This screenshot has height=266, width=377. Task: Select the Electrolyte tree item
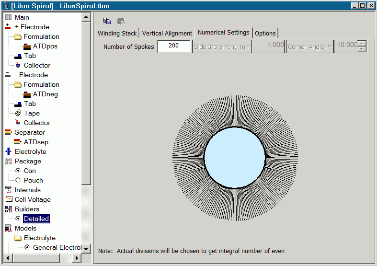click(30, 151)
